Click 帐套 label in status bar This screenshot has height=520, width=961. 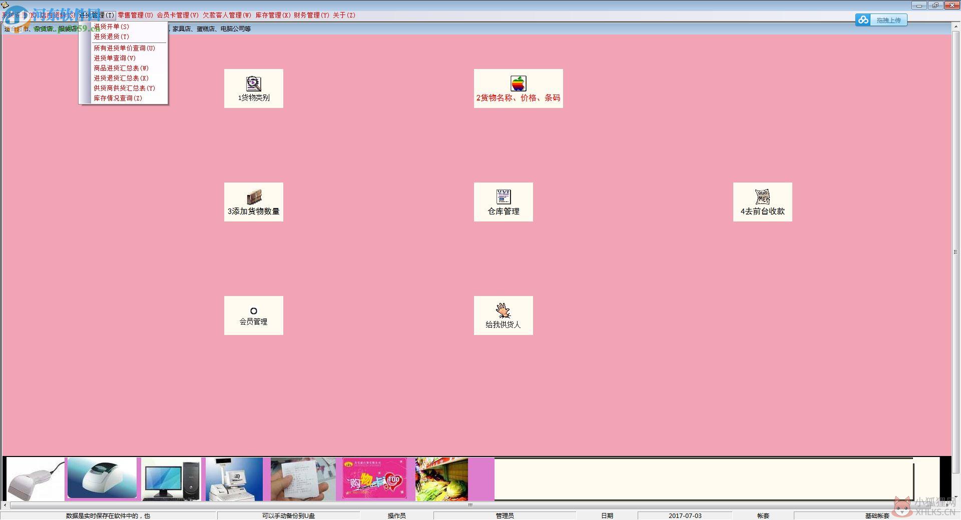[x=763, y=515]
